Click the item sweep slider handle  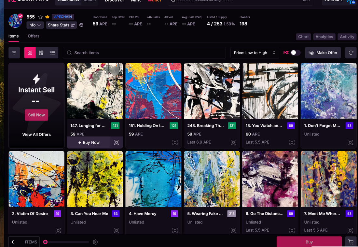[x=46, y=242]
